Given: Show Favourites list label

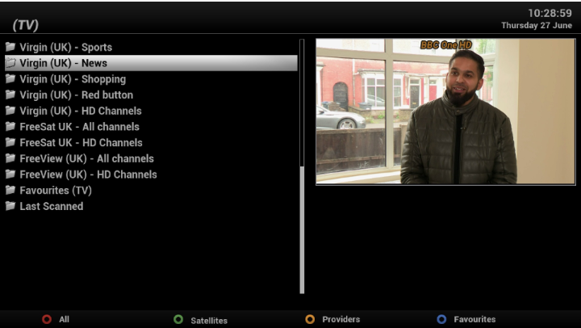Looking at the screenshot, I should (474, 319).
